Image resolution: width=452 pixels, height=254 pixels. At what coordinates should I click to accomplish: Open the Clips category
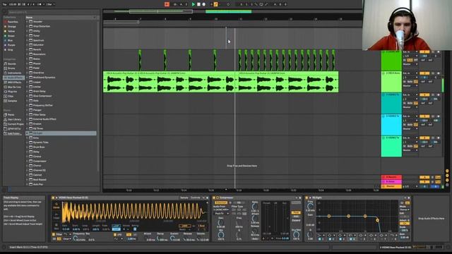9,96
